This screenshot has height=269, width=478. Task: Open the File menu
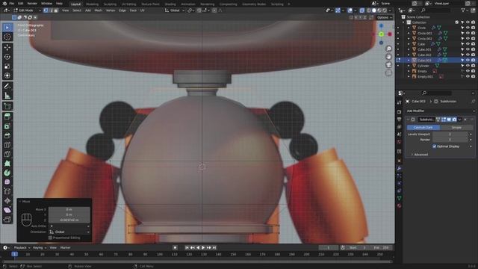[x=12, y=3]
